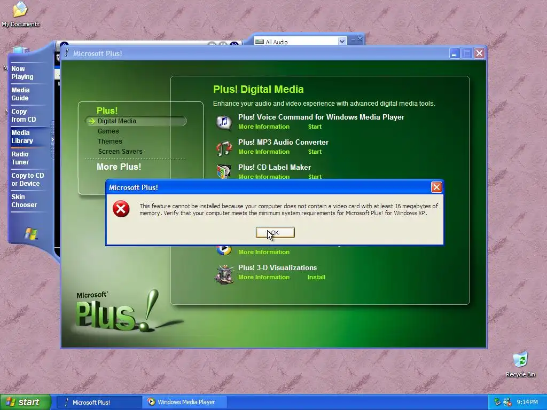
Task: Open Radio Tuner in Media Player
Action: pos(20,158)
